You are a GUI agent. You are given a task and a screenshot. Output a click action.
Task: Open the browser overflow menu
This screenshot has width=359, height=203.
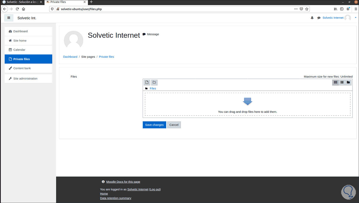pos(296,9)
